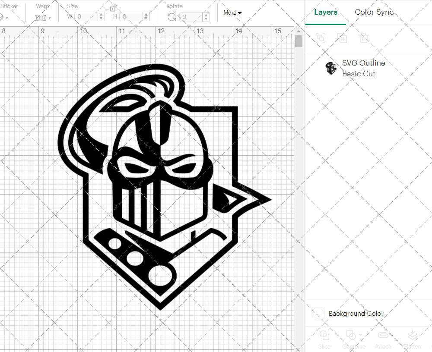Select the Slice tool
Image resolution: width=432 pixels, height=352 pixels.
point(324,340)
